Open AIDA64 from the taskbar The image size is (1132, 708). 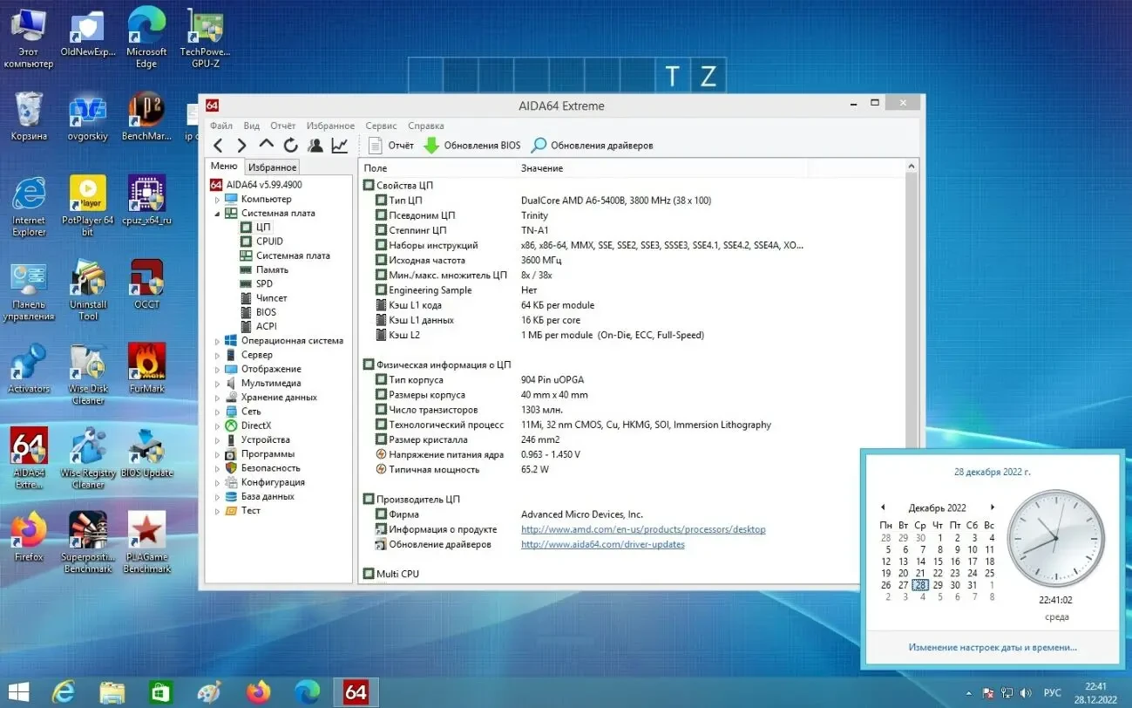(x=356, y=691)
